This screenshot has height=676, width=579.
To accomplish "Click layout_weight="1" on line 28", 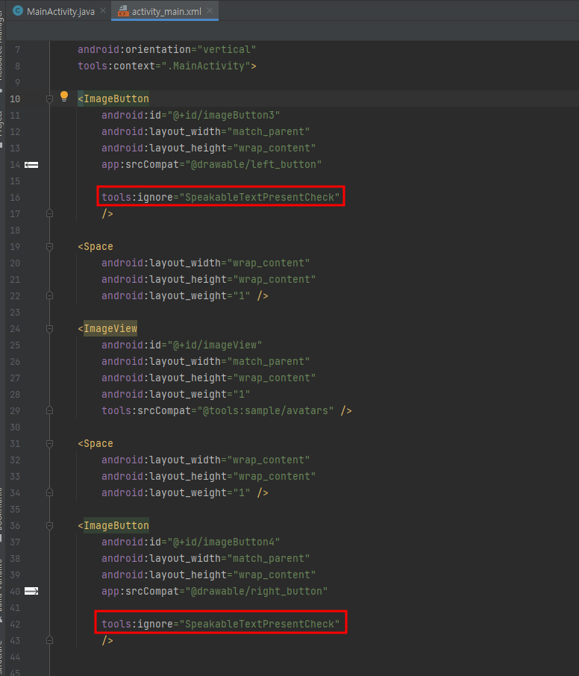I will pos(176,394).
